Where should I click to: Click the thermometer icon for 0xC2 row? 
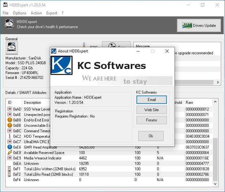pyautogui.click(x=10, y=136)
